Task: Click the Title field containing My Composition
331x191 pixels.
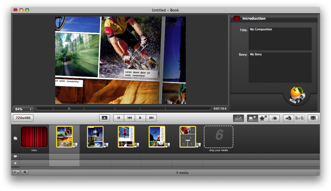Action: [x=280, y=39]
